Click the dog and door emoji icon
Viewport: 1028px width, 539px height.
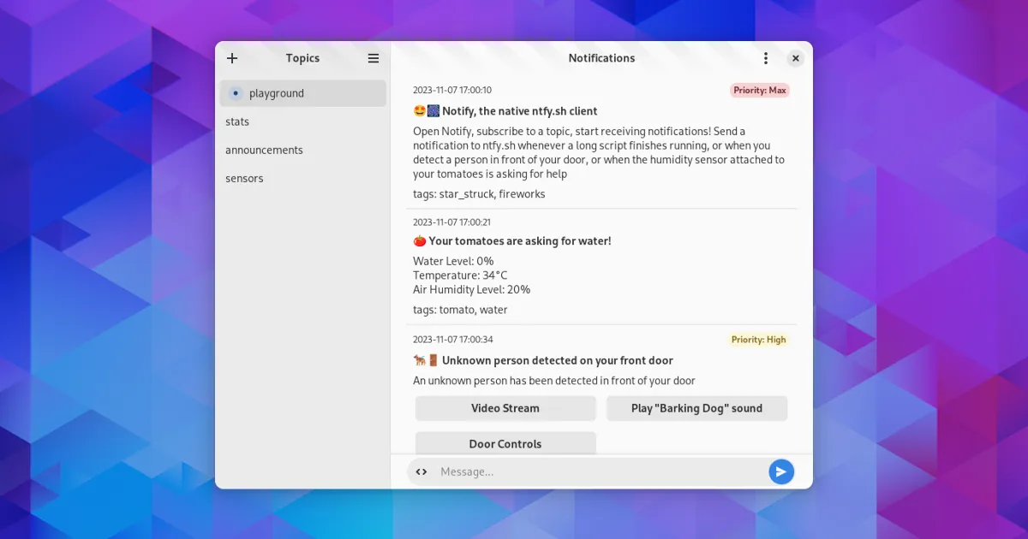(x=426, y=360)
